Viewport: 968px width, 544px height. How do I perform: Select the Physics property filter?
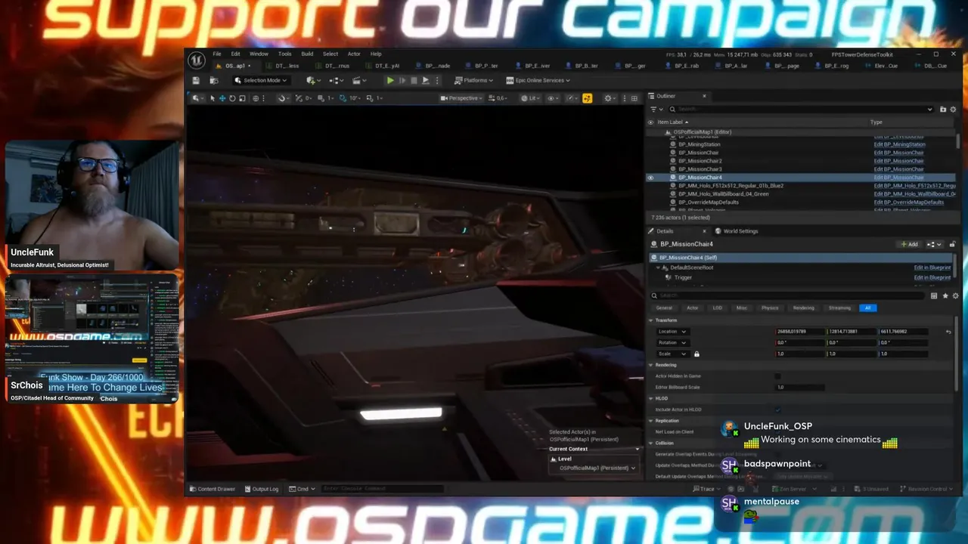tap(770, 308)
